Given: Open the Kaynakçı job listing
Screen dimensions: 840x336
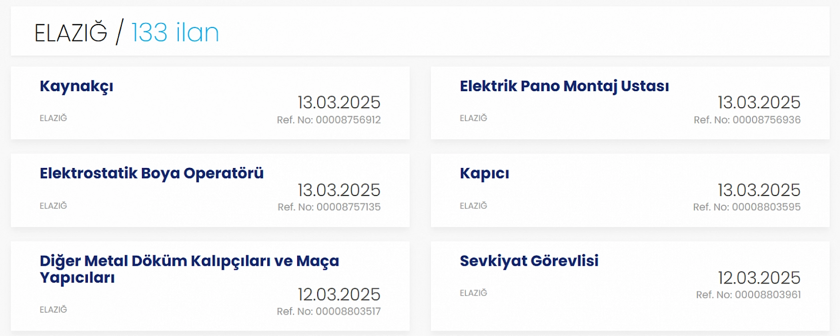Looking at the screenshot, I should pyautogui.click(x=76, y=86).
